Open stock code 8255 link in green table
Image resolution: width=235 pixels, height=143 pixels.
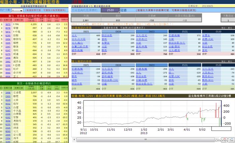pos(8,125)
